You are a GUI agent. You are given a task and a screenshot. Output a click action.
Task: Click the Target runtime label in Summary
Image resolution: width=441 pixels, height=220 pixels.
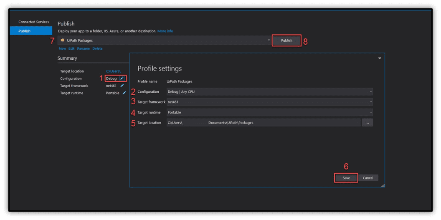tap(72, 93)
